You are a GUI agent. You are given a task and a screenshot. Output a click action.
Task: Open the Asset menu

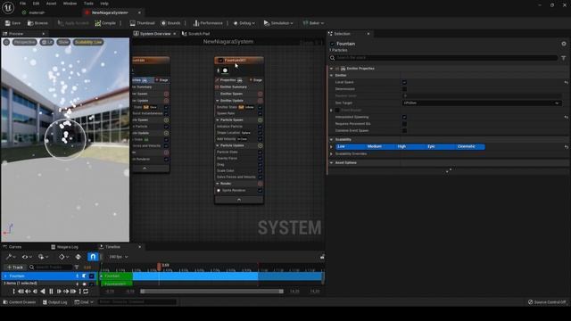point(52,4)
